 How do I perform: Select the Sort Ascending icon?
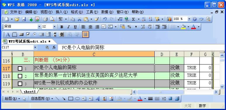[144, 19]
